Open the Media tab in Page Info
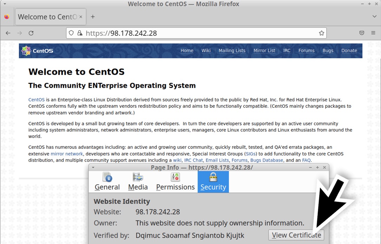Viewport: 381px width, 244px height. pyautogui.click(x=138, y=182)
